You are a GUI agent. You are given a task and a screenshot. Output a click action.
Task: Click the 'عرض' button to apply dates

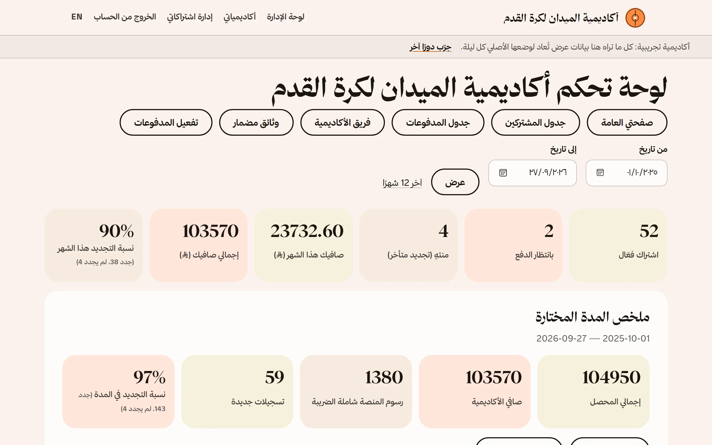coord(455,182)
